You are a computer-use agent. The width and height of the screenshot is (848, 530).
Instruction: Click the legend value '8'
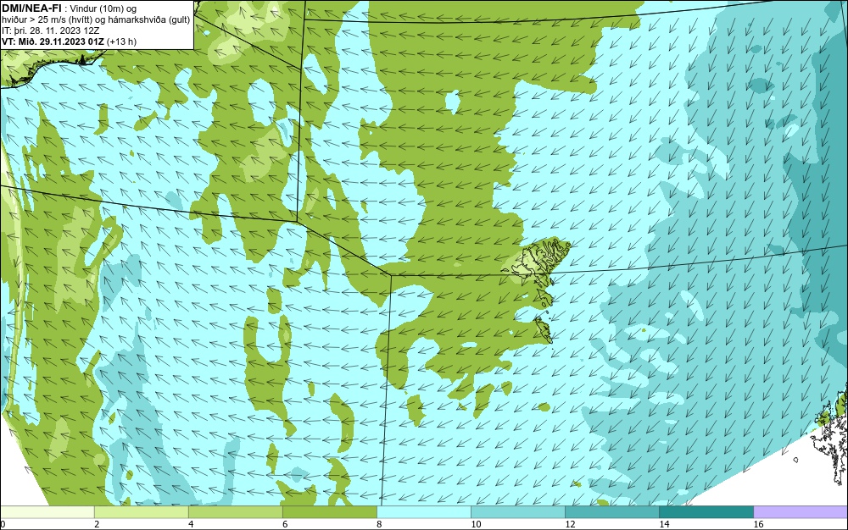coord(379,524)
